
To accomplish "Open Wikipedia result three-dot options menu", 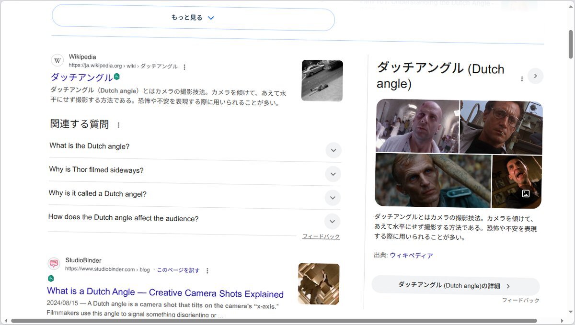I will pyautogui.click(x=184, y=67).
